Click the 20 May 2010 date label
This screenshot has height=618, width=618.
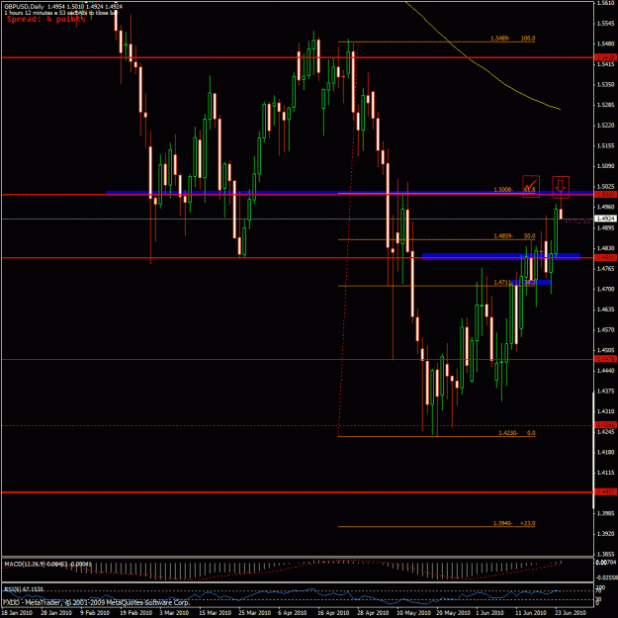click(x=453, y=613)
